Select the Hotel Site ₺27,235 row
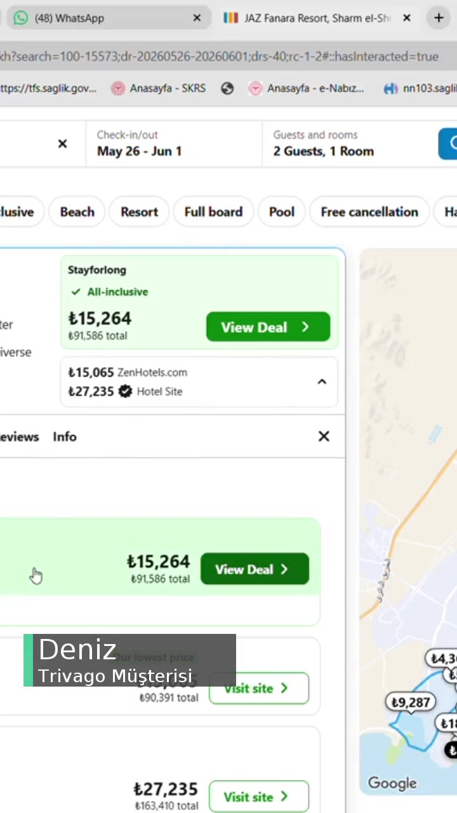The height and width of the screenshot is (813, 457). coord(125,391)
